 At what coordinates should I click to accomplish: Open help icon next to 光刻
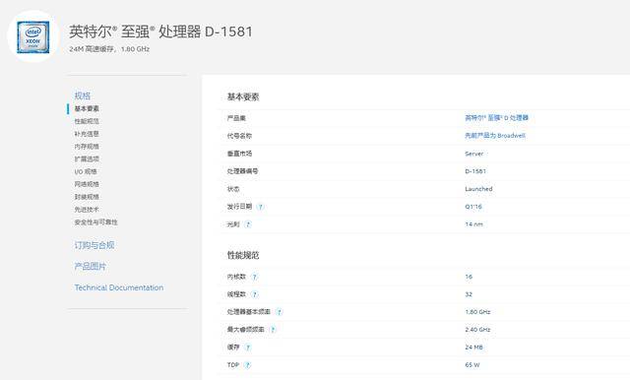click(x=248, y=224)
